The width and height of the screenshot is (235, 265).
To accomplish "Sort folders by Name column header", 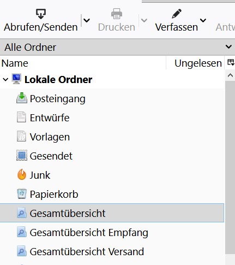I will pos(83,63).
